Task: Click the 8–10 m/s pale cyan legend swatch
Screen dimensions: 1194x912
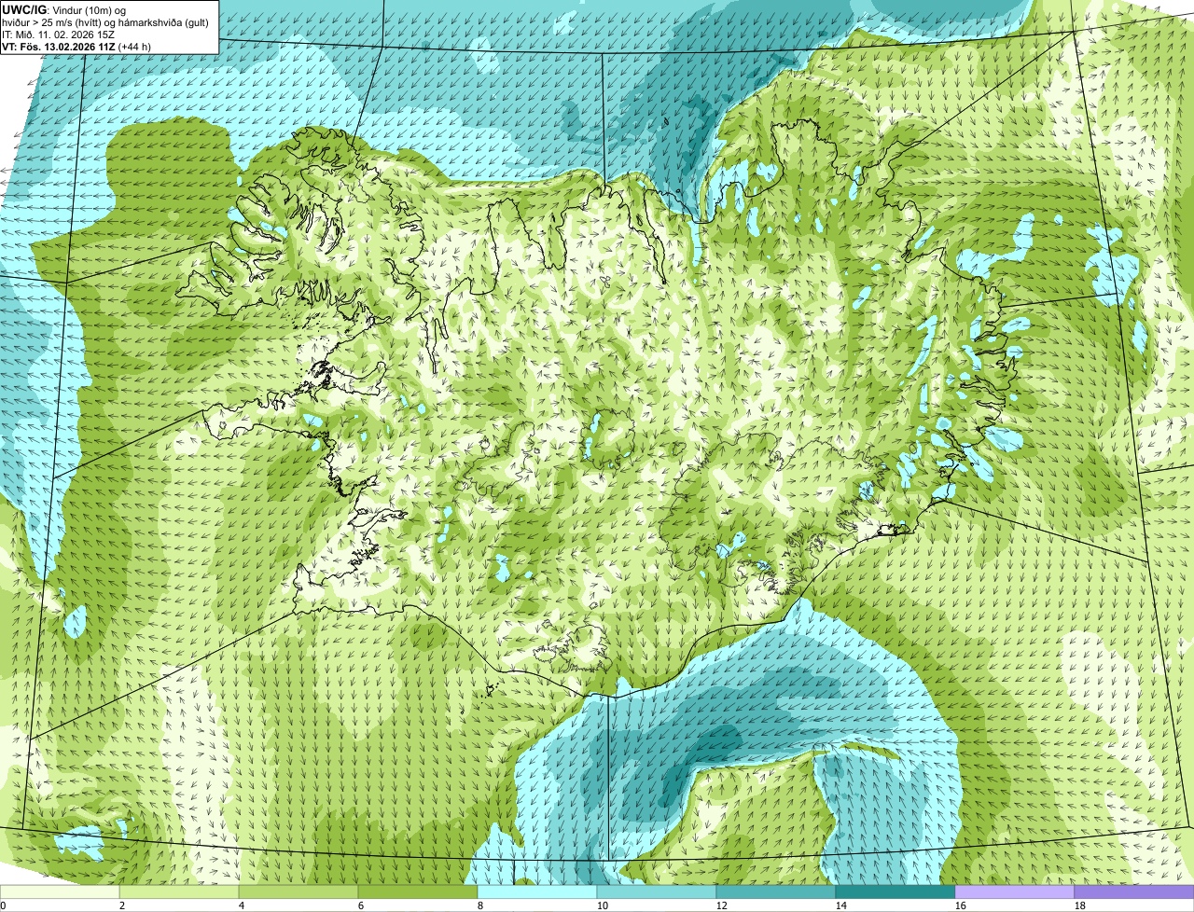Action: click(537, 891)
